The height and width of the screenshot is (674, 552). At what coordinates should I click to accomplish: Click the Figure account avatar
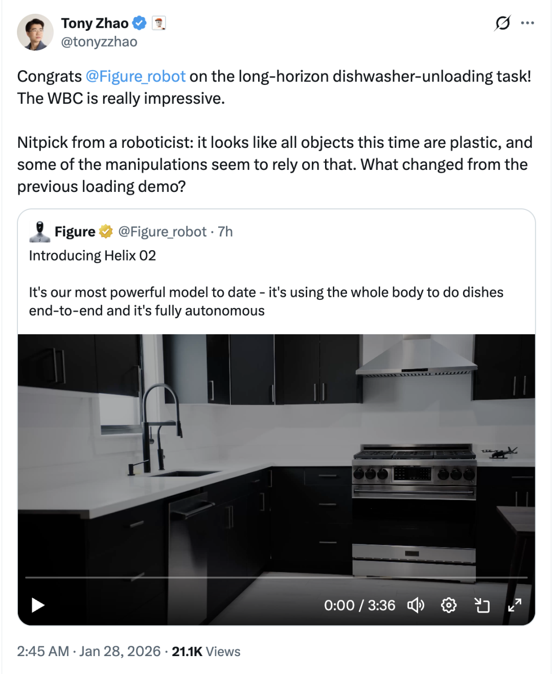[x=39, y=232]
